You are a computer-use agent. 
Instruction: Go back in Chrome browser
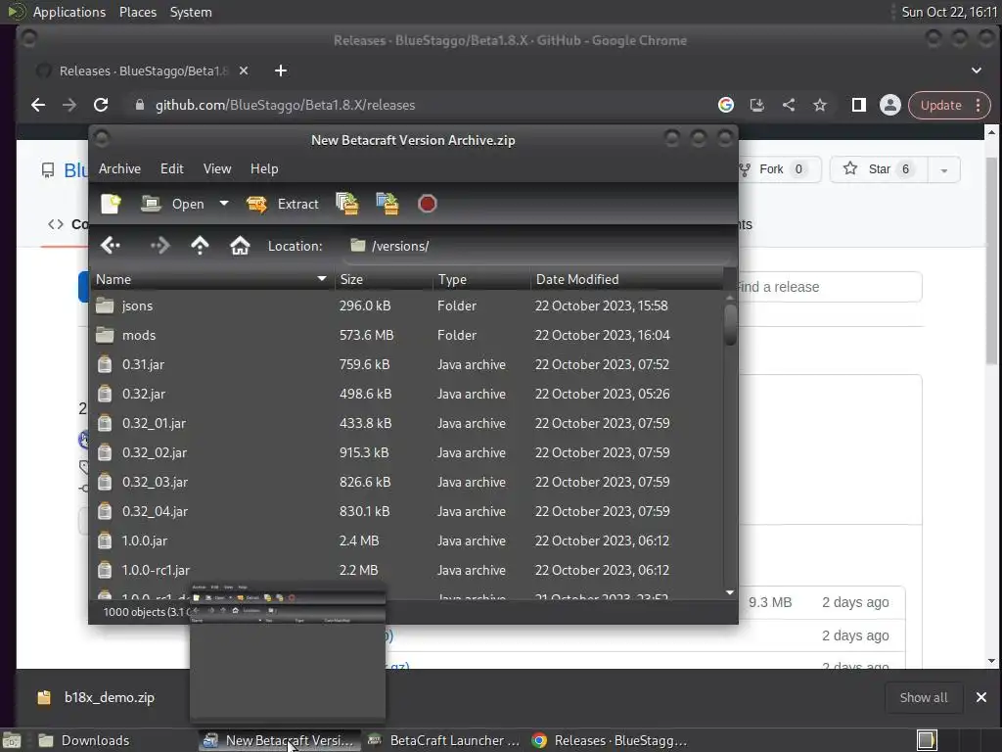(x=38, y=105)
